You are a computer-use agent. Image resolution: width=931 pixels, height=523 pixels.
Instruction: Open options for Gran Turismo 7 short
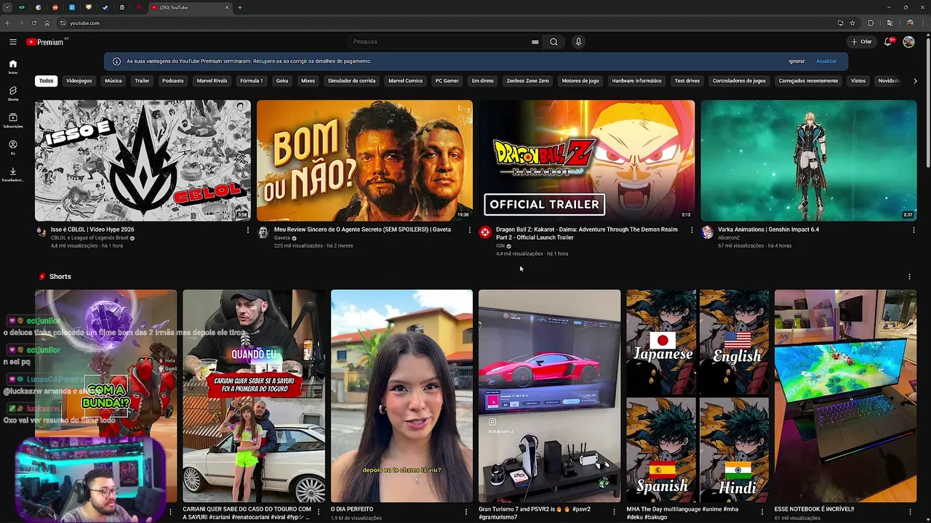(614, 512)
